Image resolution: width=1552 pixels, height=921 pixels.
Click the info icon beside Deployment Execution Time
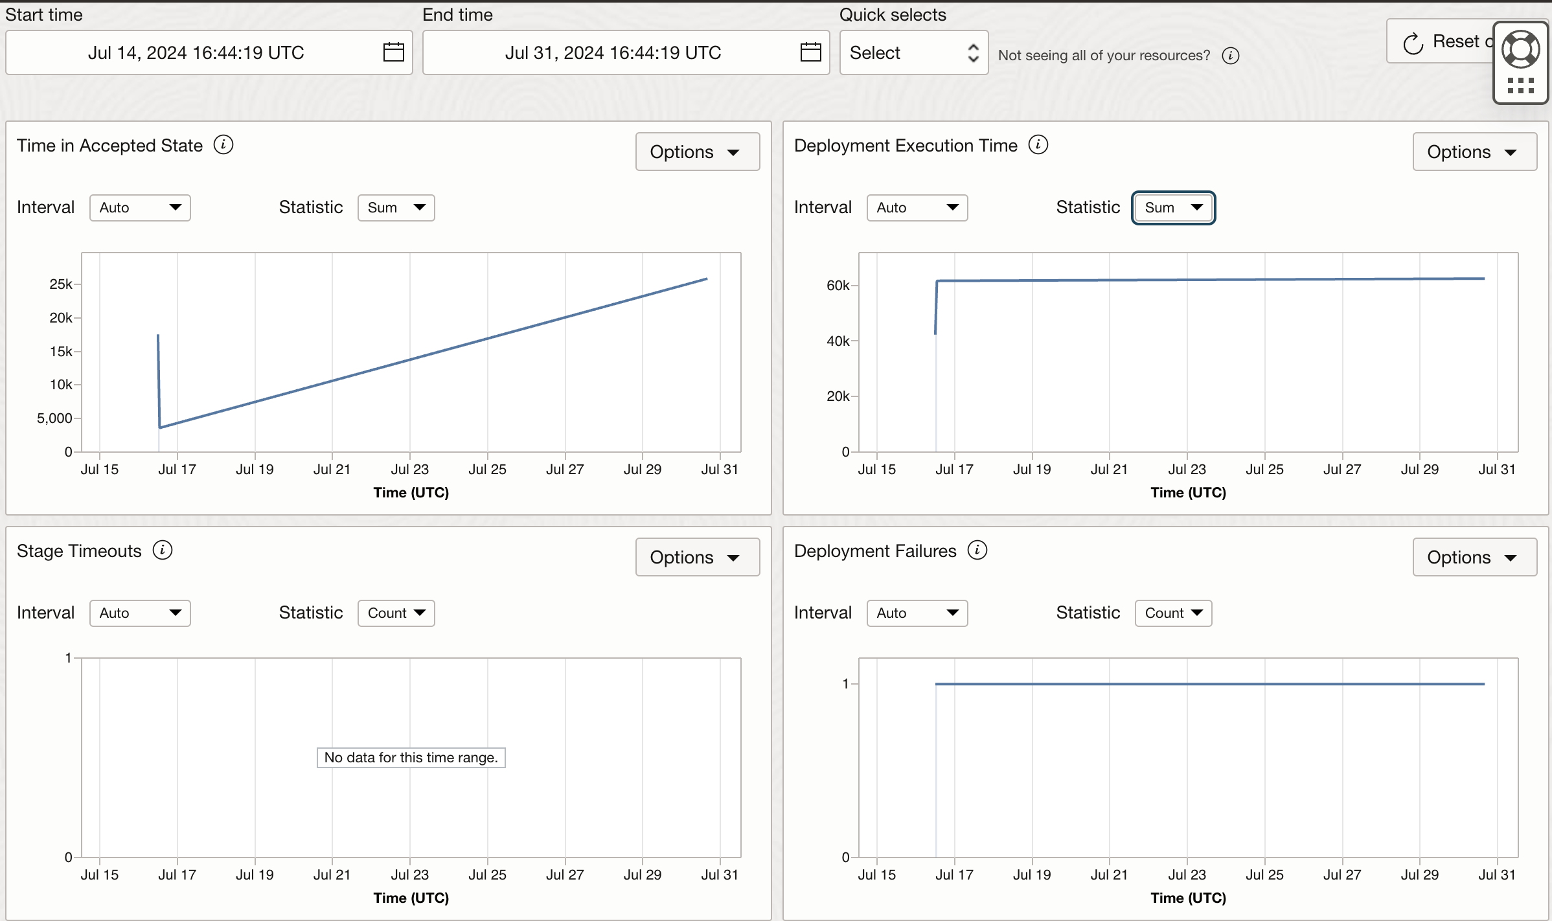coord(1039,144)
